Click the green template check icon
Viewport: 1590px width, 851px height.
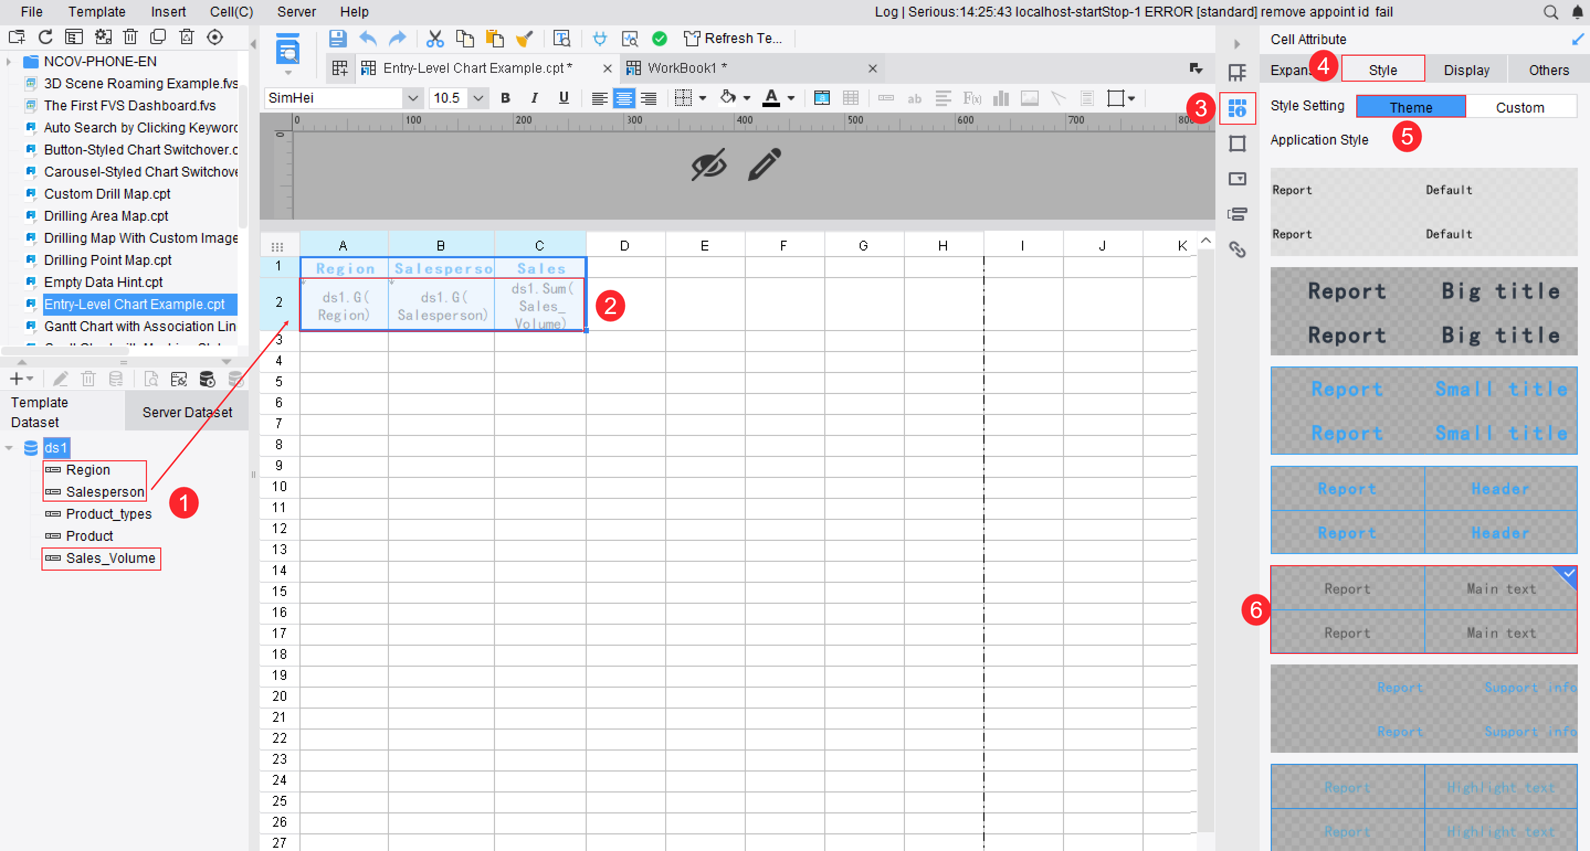click(659, 39)
